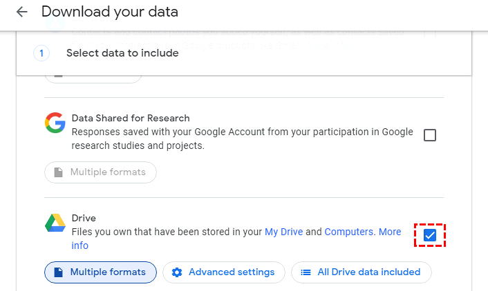Image resolution: width=488 pixels, height=291 pixels.
Task: Enable the Data Shared for Research checkbox
Action: coord(430,135)
